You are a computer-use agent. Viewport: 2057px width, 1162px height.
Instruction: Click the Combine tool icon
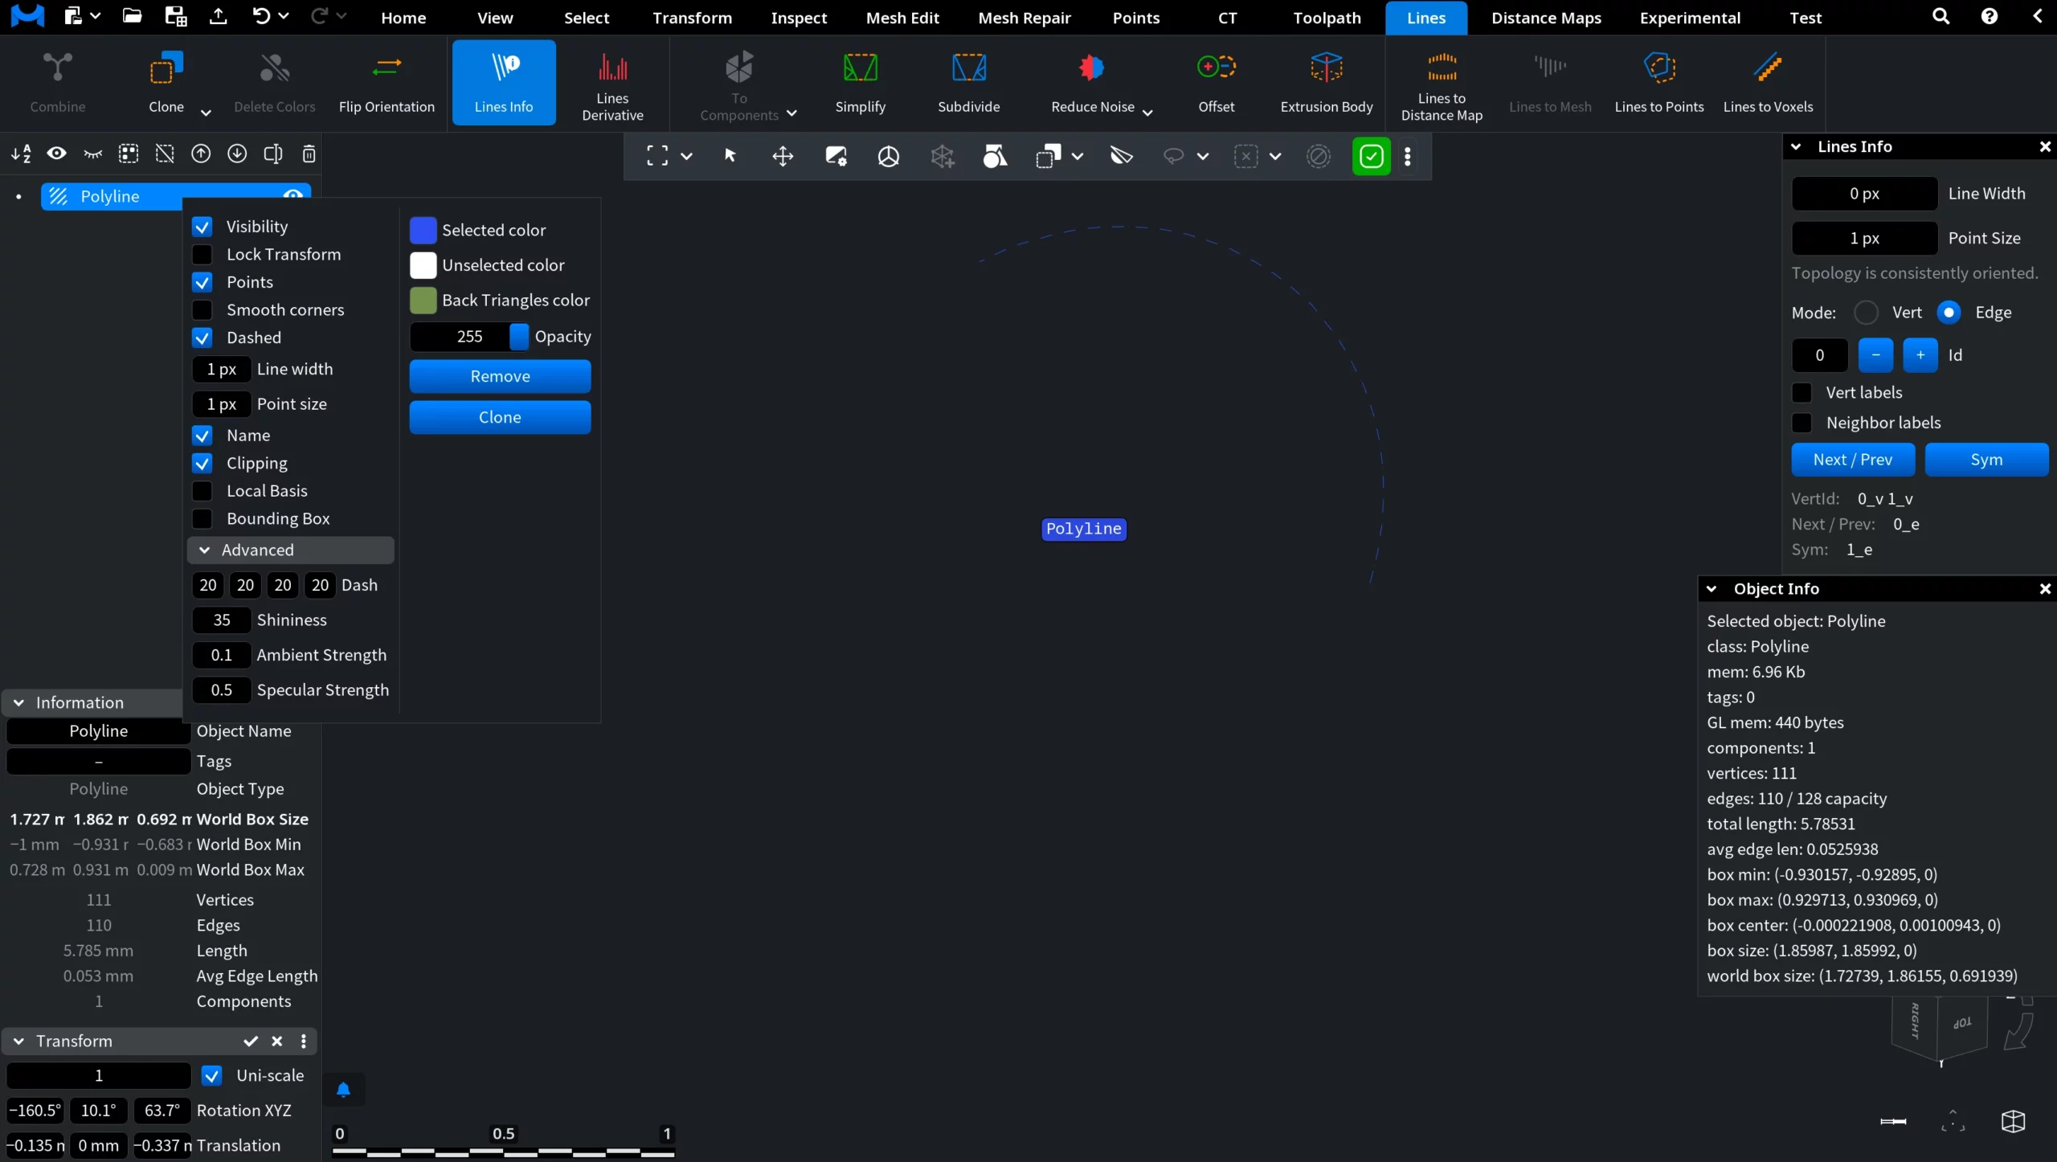pyautogui.click(x=57, y=68)
